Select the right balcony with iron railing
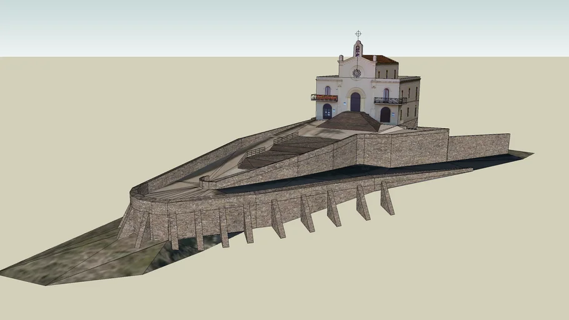 point(390,101)
